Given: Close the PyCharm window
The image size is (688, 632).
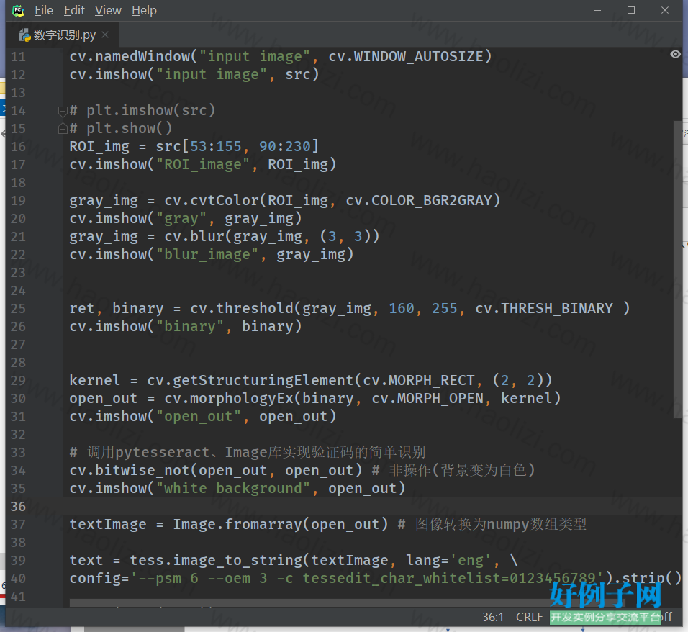Looking at the screenshot, I should (665, 10).
